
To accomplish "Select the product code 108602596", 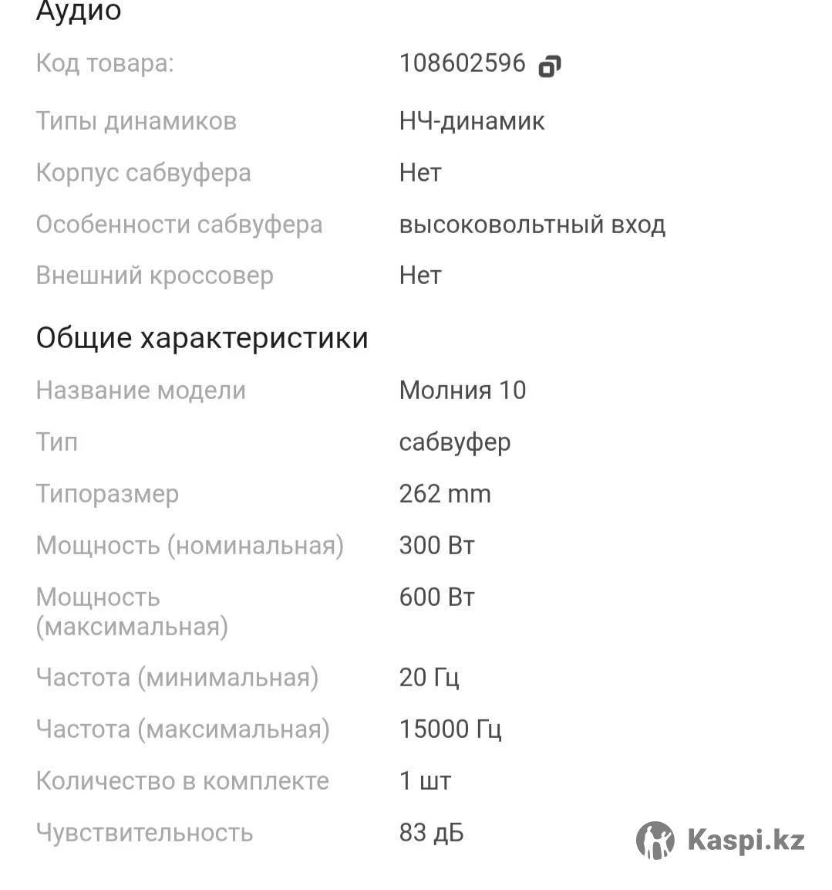I will coord(462,63).
